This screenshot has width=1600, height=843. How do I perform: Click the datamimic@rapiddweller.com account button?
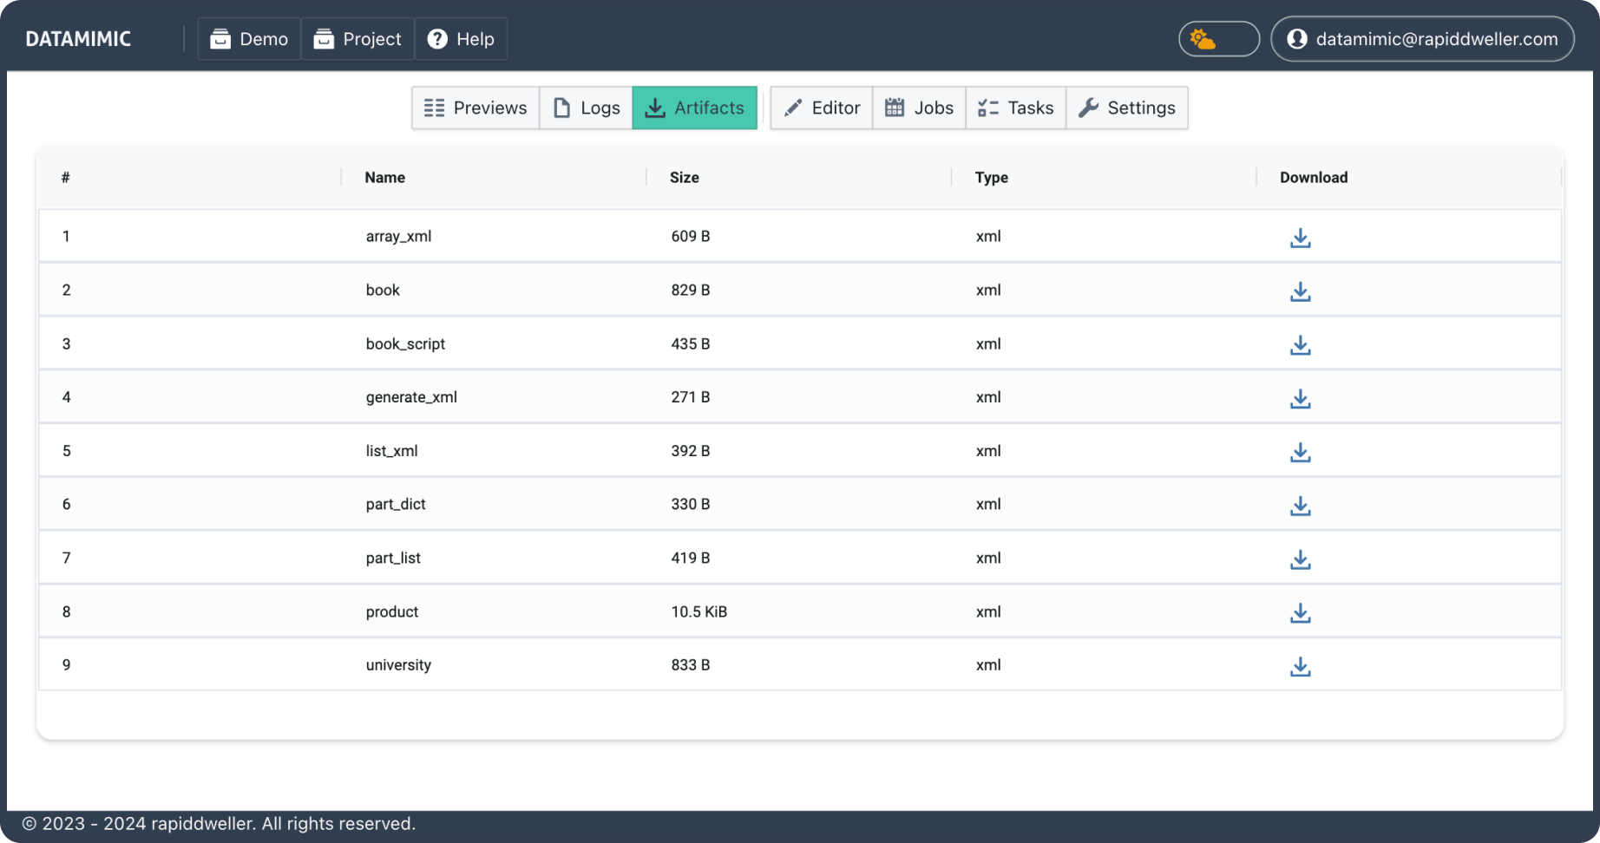point(1420,38)
